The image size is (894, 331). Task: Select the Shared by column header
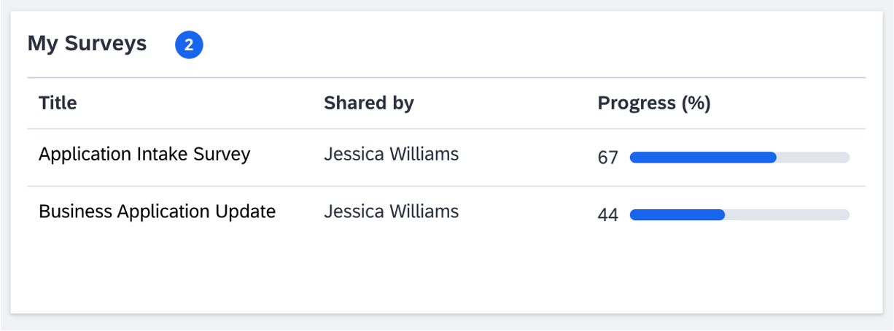click(x=369, y=104)
